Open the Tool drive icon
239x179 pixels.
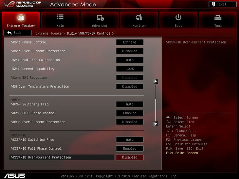click(x=218, y=18)
